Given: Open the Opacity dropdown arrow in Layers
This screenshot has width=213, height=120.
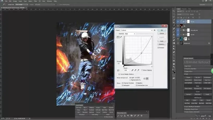Looking at the screenshot, I should [199, 14].
